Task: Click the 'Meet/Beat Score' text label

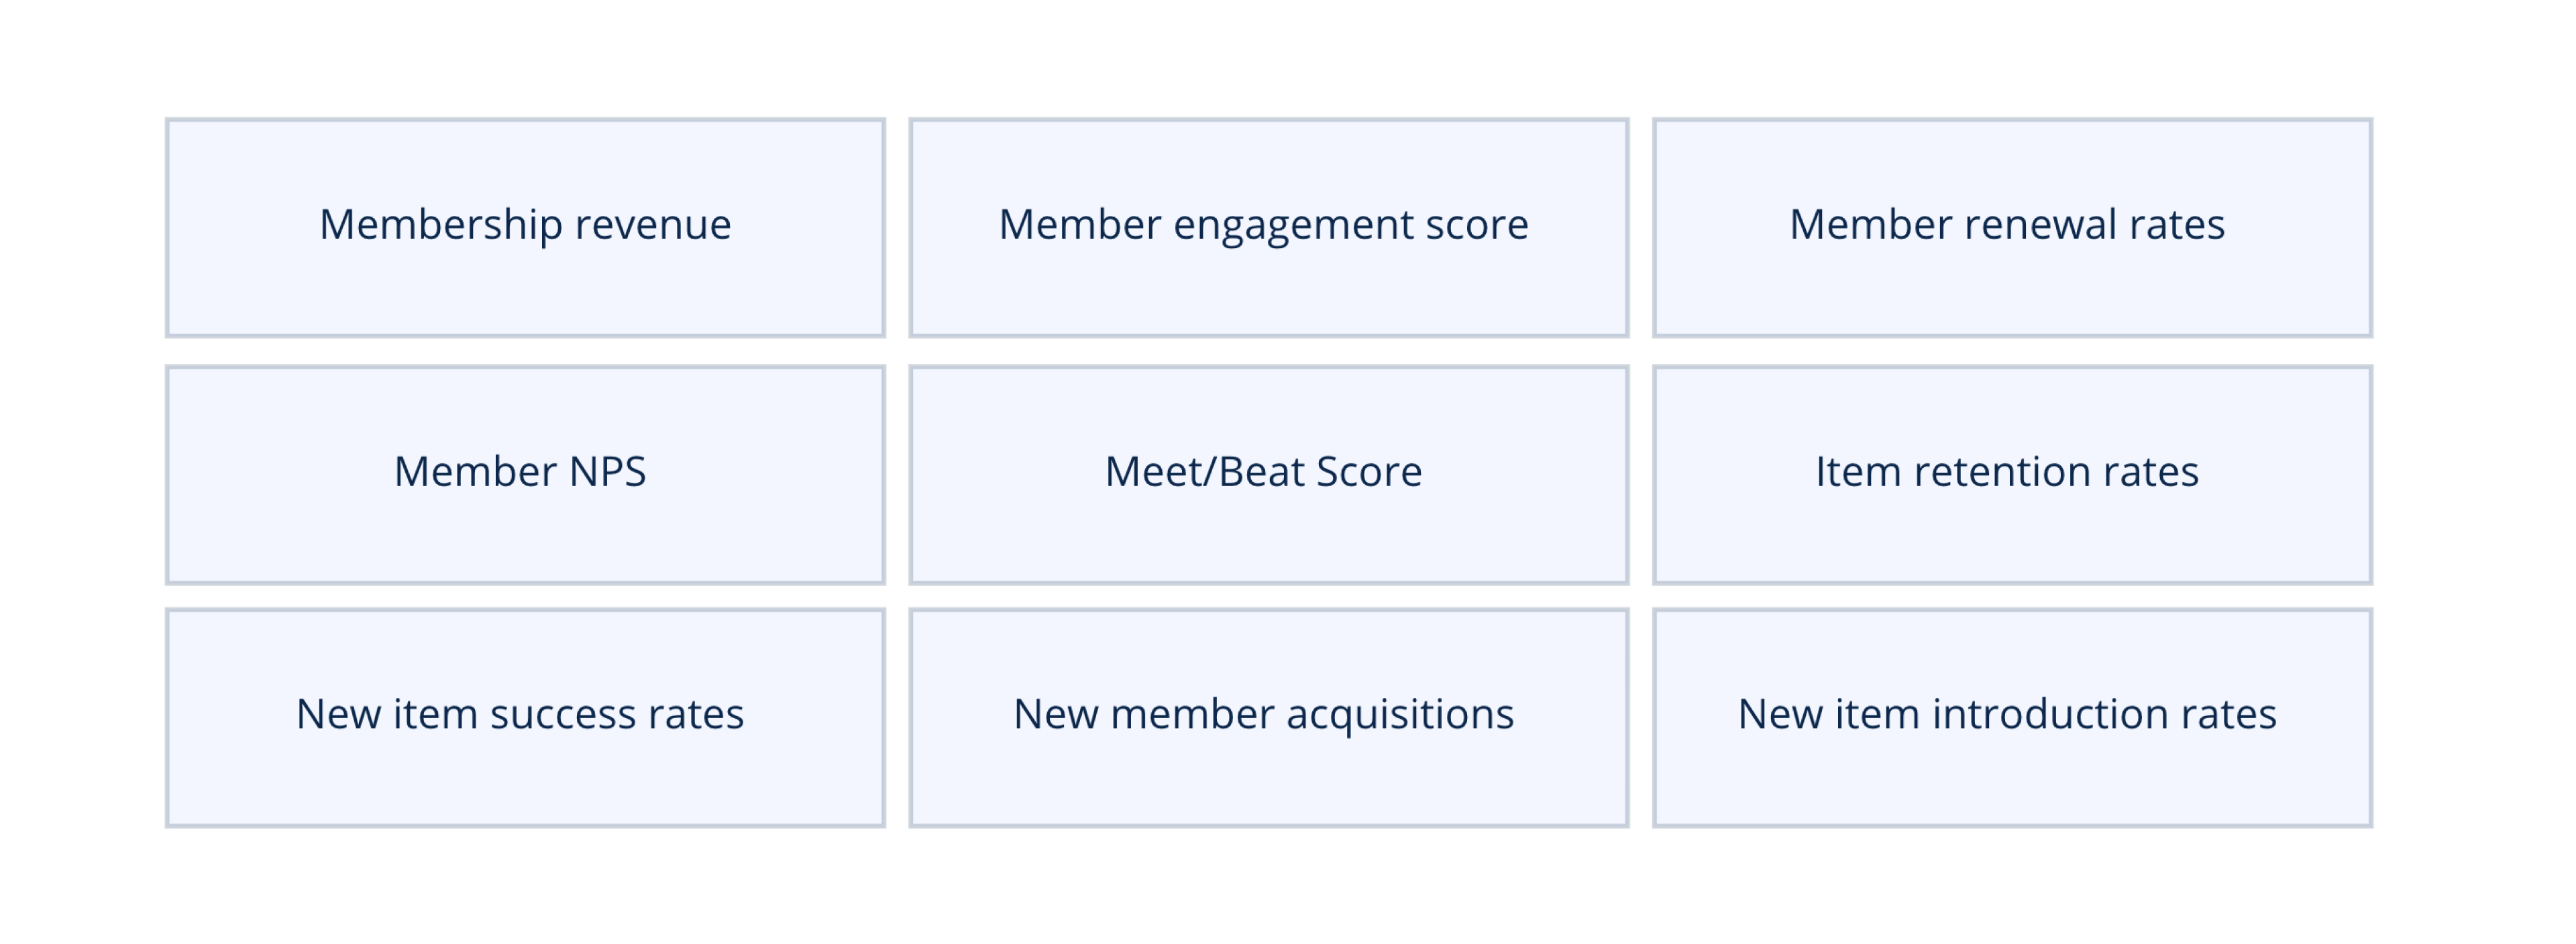Action: 1263,471
